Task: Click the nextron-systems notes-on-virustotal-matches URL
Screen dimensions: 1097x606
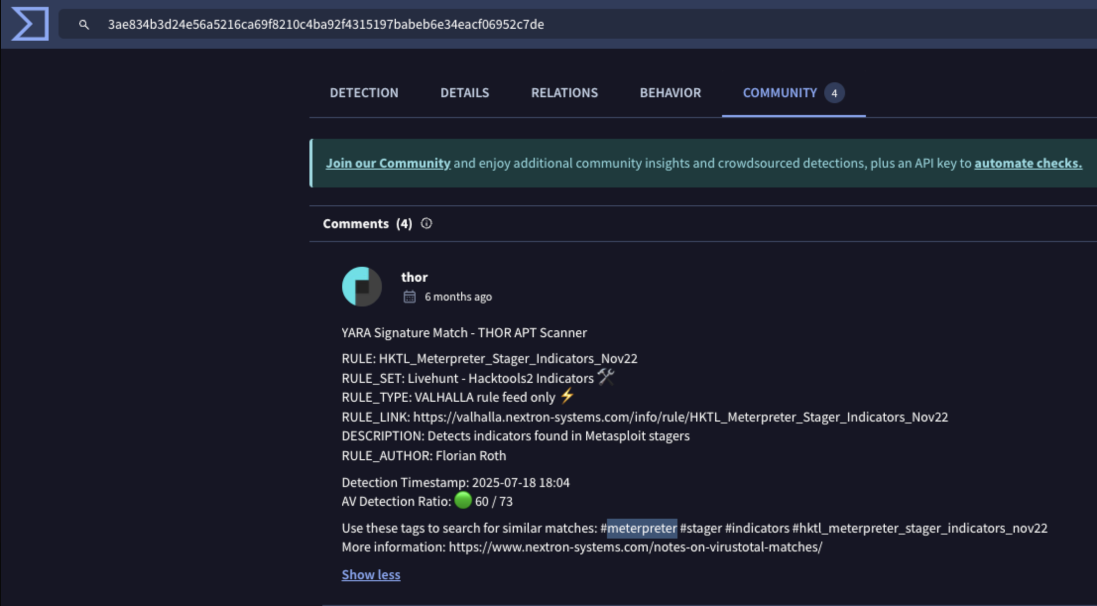Action: [x=635, y=547]
